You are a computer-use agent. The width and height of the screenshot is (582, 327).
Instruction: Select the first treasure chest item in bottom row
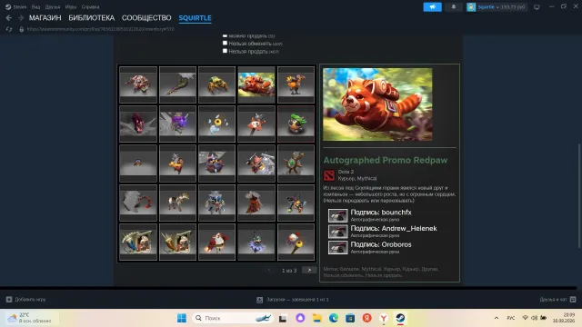coord(138,243)
